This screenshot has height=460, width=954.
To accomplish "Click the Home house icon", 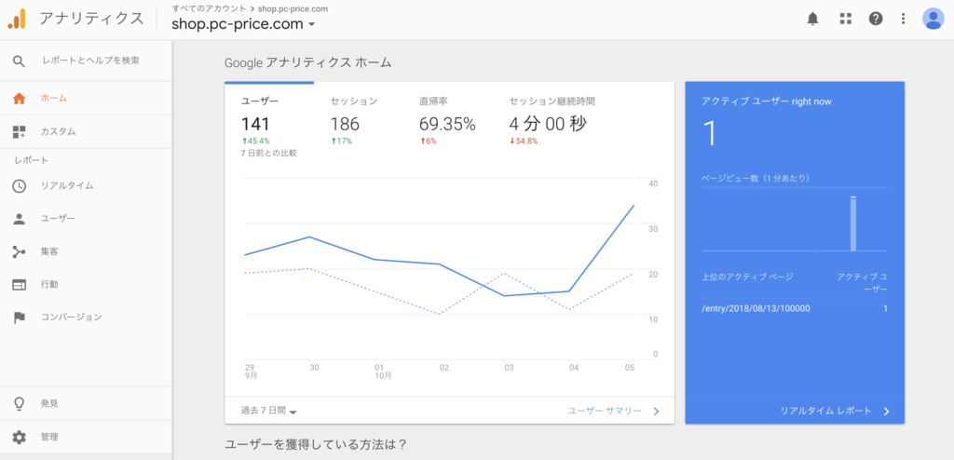I will 19,98.
